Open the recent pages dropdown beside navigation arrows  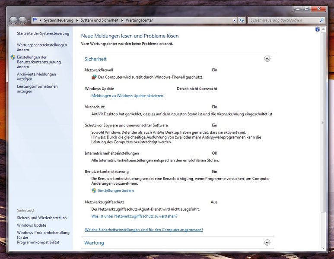click(29, 21)
